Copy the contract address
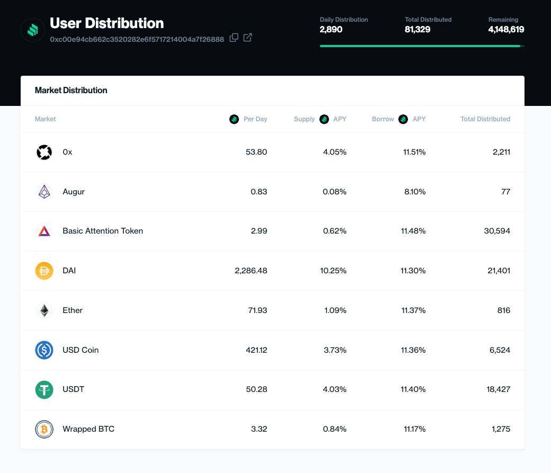The image size is (551, 473). click(234, 38)
